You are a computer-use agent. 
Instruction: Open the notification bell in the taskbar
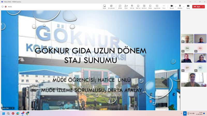[204, 113]
